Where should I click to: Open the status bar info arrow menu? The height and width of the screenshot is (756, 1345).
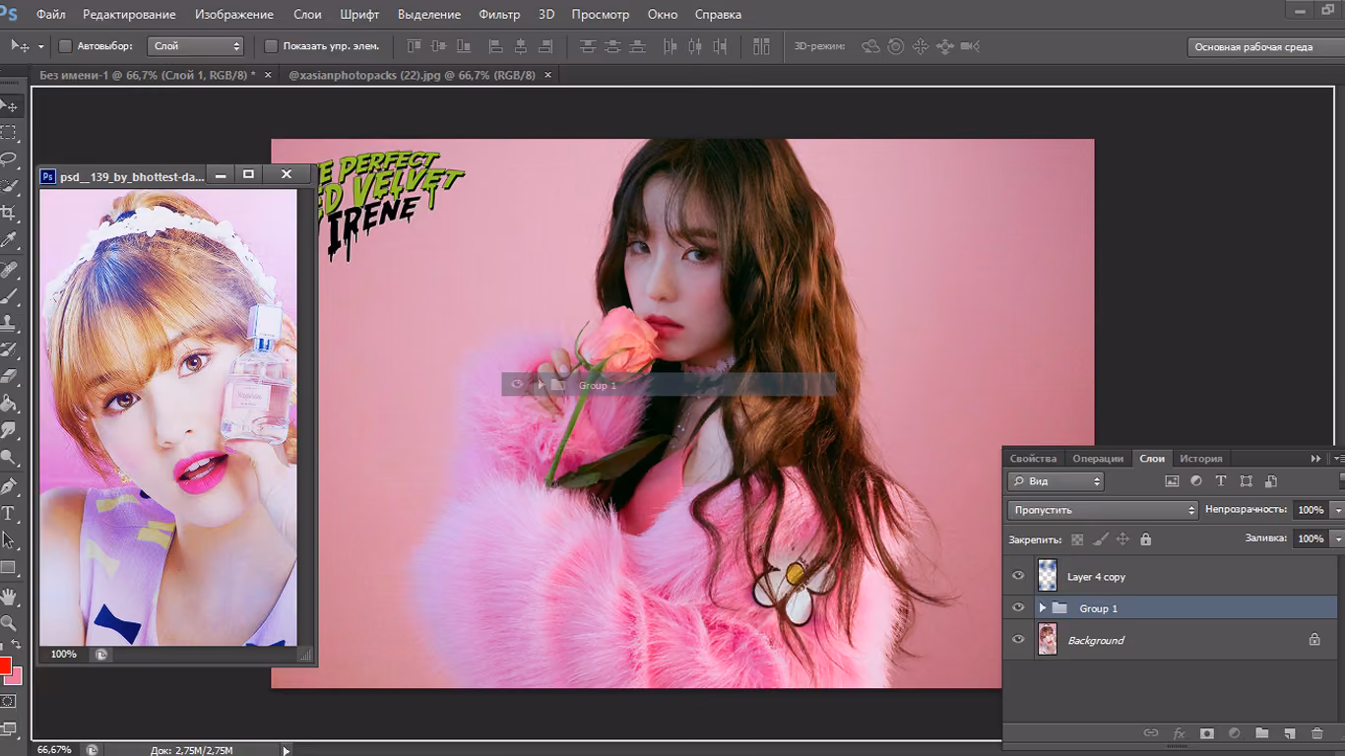pos(287,750)
